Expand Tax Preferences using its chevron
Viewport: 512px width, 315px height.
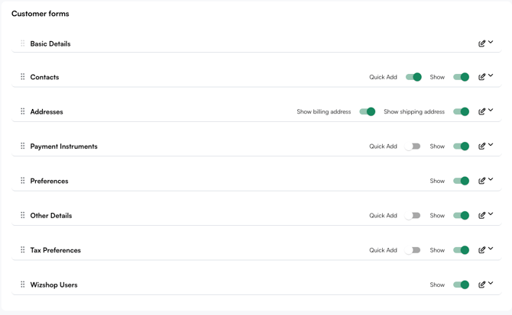(491, 249)
